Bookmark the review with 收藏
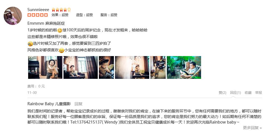Image resolution: width=264 pixels, height=131 pixels. [x=248, y=93]
